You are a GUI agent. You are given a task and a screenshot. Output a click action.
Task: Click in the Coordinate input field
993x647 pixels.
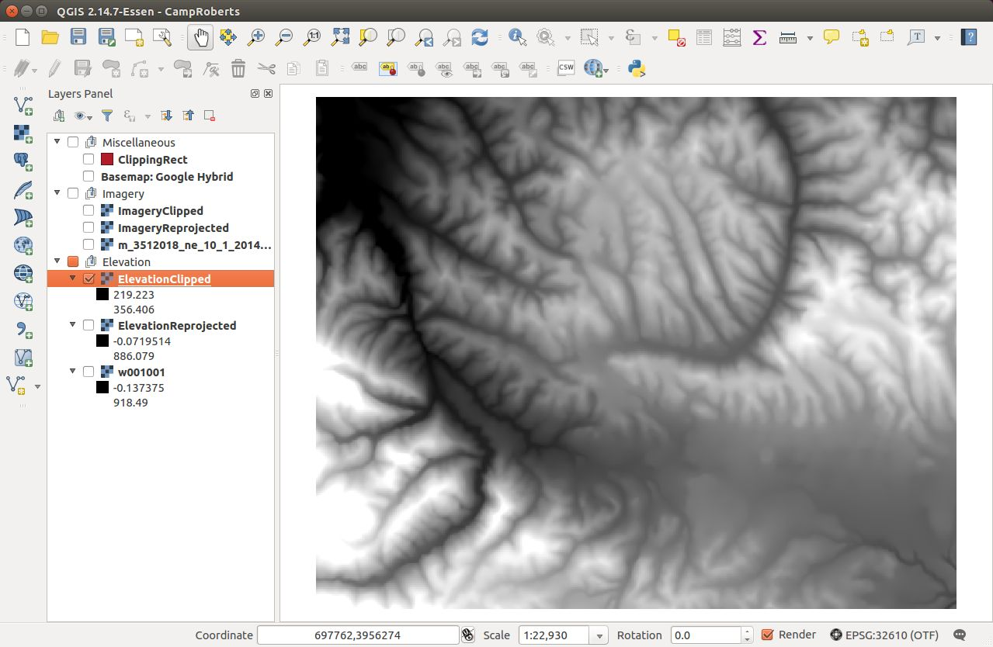358,635
